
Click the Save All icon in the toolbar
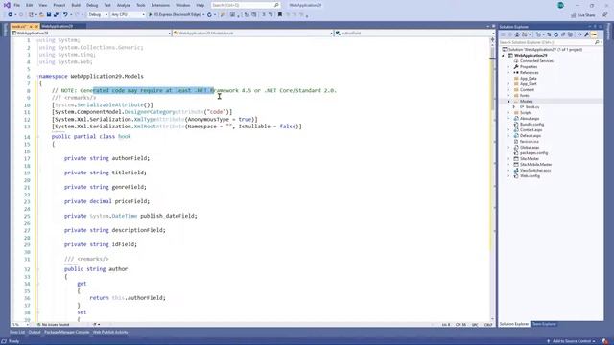[56, 15]
